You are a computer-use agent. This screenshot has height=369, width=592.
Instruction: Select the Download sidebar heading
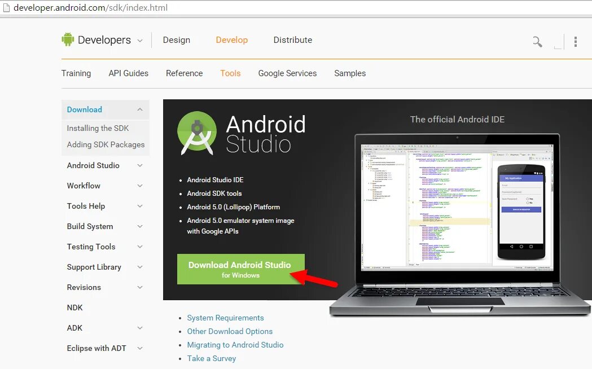click(x=84, y=109)
